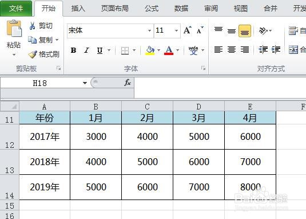
Task: Switch to the 开始 tab
Action: (x=49, y=9)
